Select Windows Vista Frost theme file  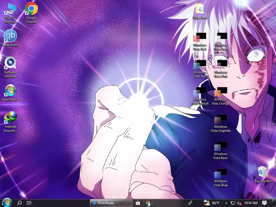(x=220, y=42)
